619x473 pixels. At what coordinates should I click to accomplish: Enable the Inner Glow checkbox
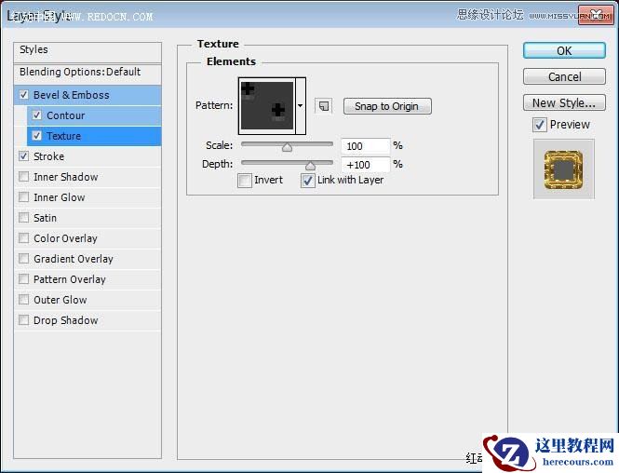point(23,197)
